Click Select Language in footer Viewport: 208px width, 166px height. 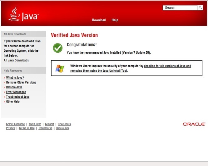tap(15, 124)
